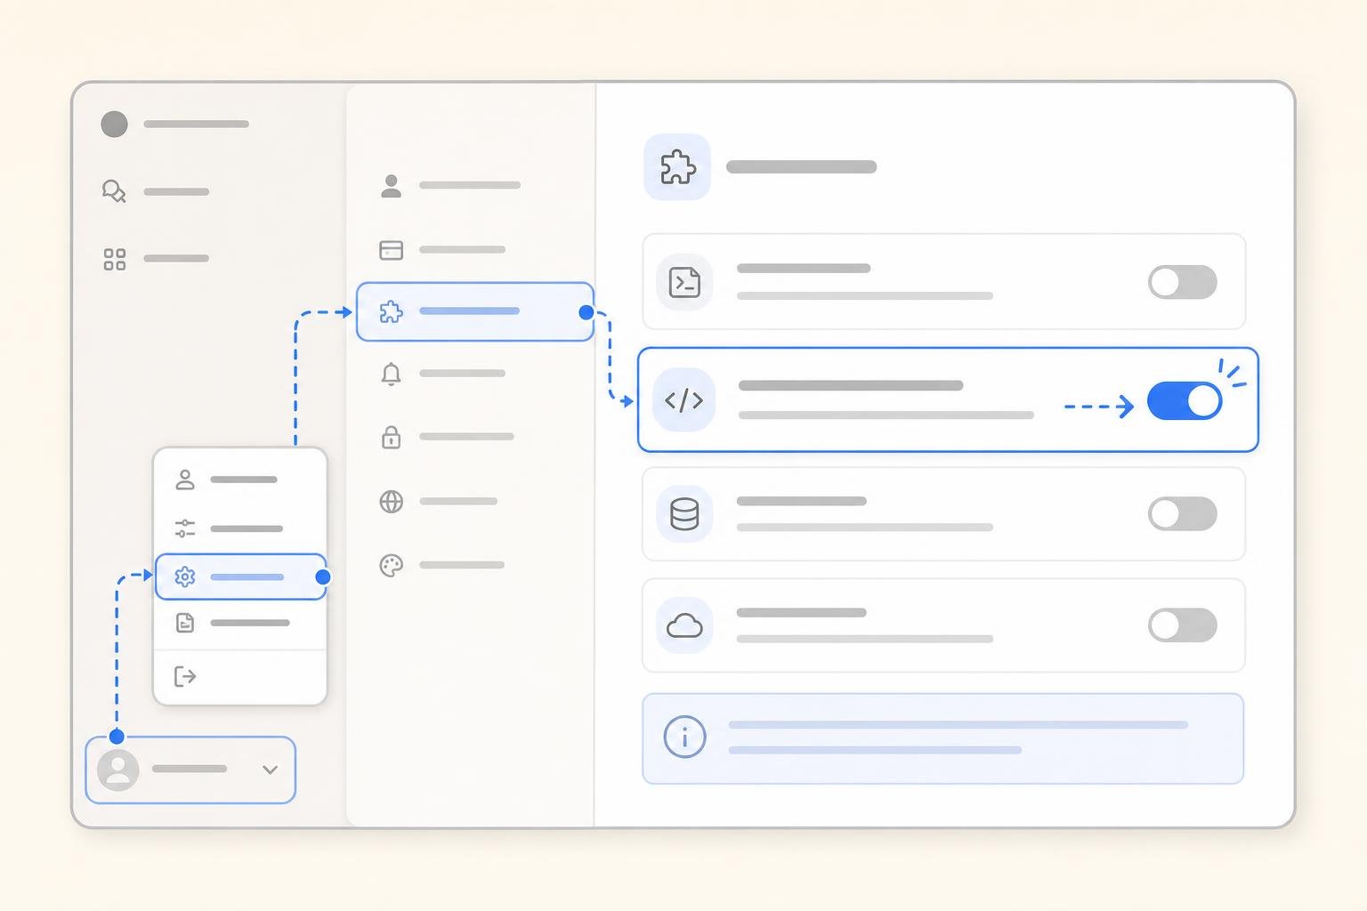Click the terminal prompt icon in first card

(x=684, y=282)
